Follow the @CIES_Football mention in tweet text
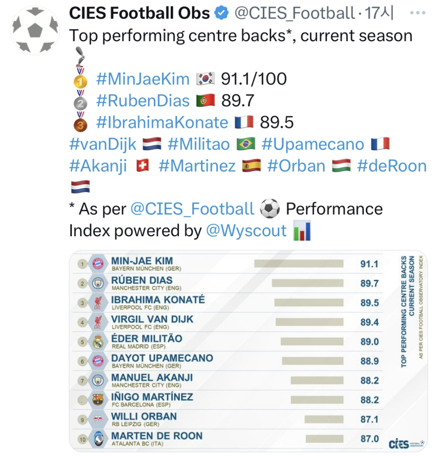Viewport: 438px width, 456px height. [x=192, y=209]
